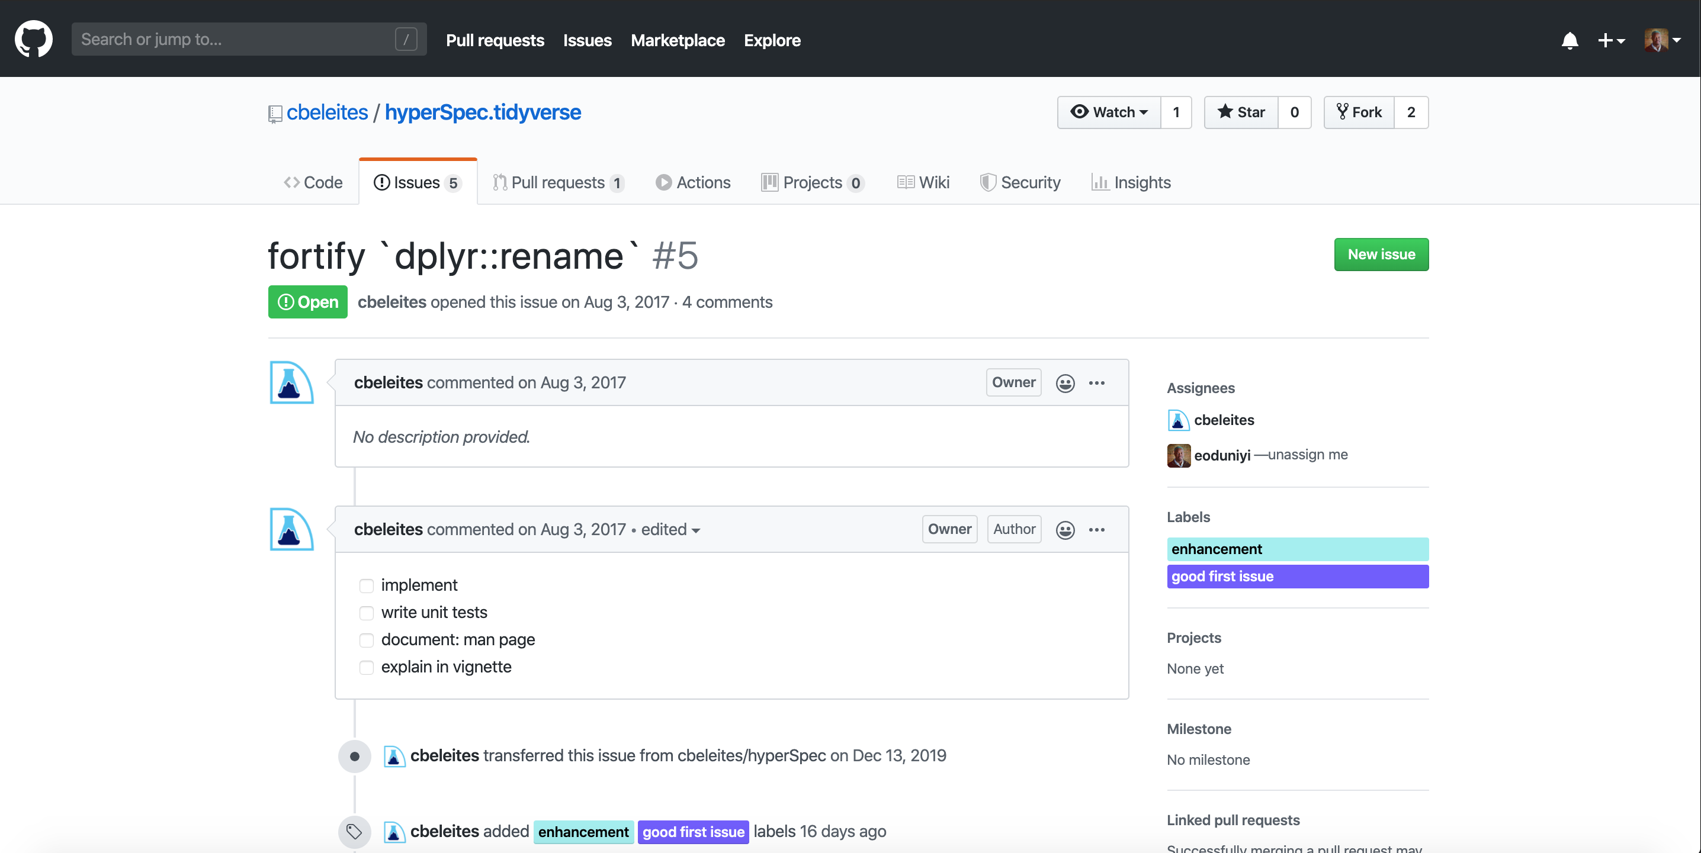Select good first issue sidebar label
The image size is (1701, 853).
(1297, 577)
